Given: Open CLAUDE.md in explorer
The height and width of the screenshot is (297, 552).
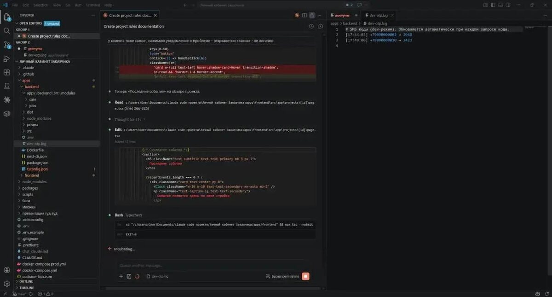Looking at the screenshot, I should pyautogui.click(x=57, y=258).
